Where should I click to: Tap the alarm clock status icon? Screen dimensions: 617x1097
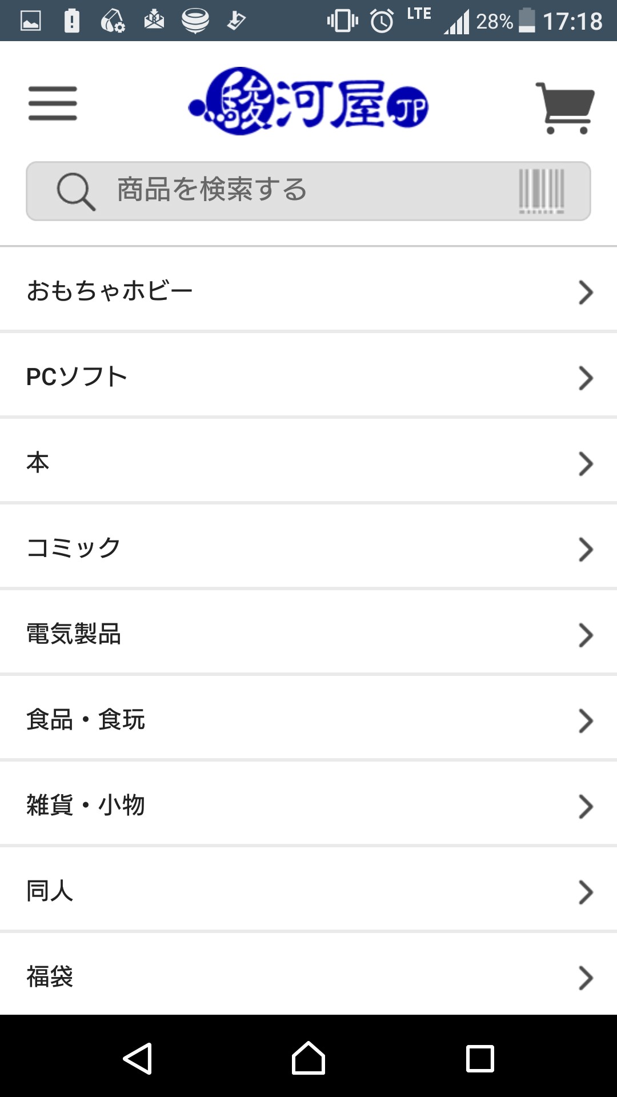point(382,21)
